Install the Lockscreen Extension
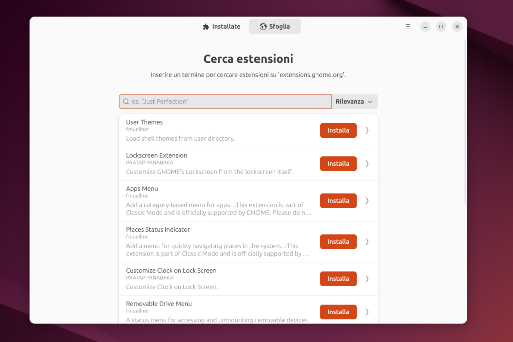Viewport: 513px width, 342px height. point(338,163)
